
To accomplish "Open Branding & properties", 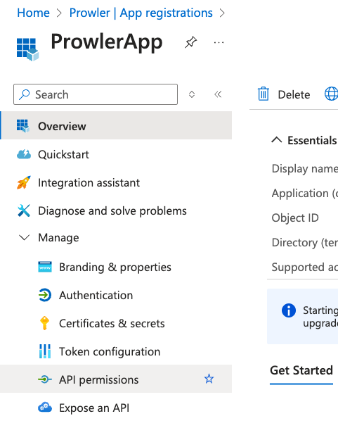I will tap(116, 267).
